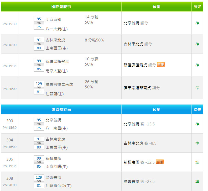This screenshot has width=208, height=191.
Task: Select team 南京同曦(主)
Action: coord(57,167)
